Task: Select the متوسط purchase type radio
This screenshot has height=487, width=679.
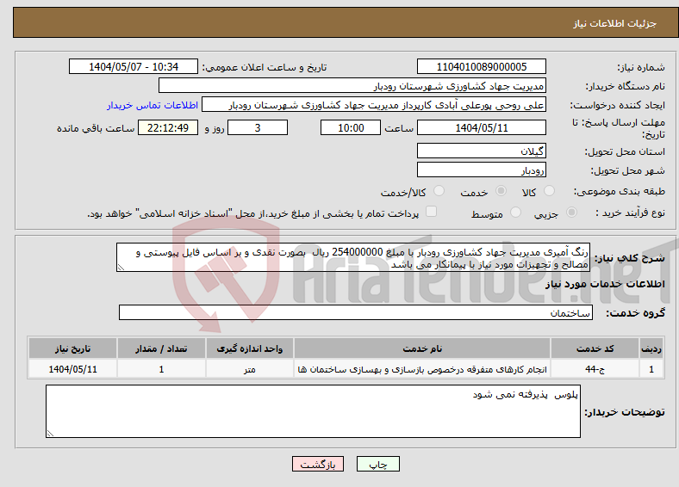Action: click(x=515, y=212)
